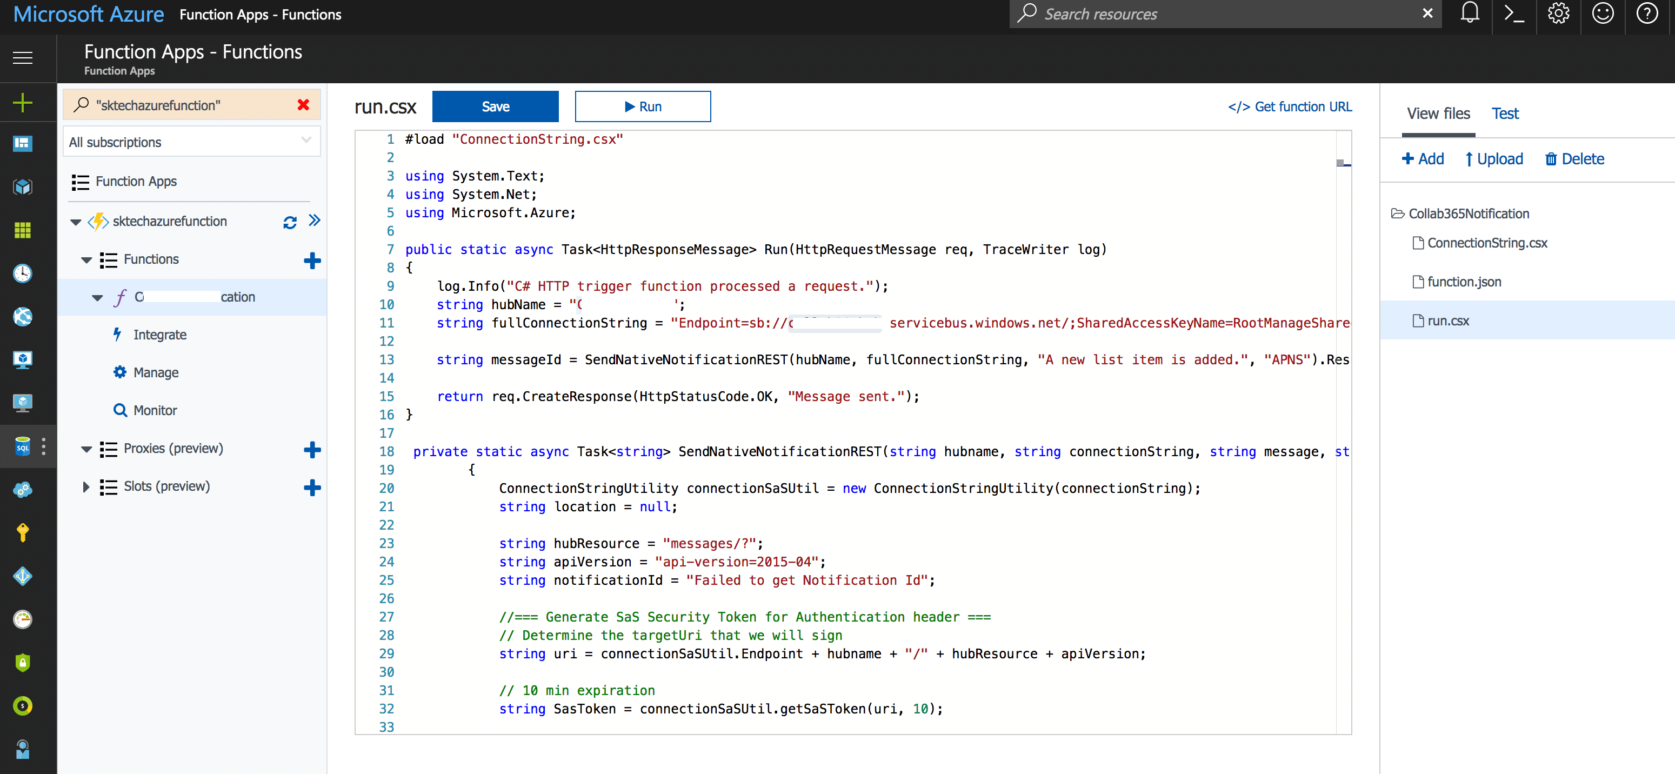The width and height of the screenshot is (1675, 774).
Task: Click the smiley feedback icon
Action: click(x=1603, y=14)
